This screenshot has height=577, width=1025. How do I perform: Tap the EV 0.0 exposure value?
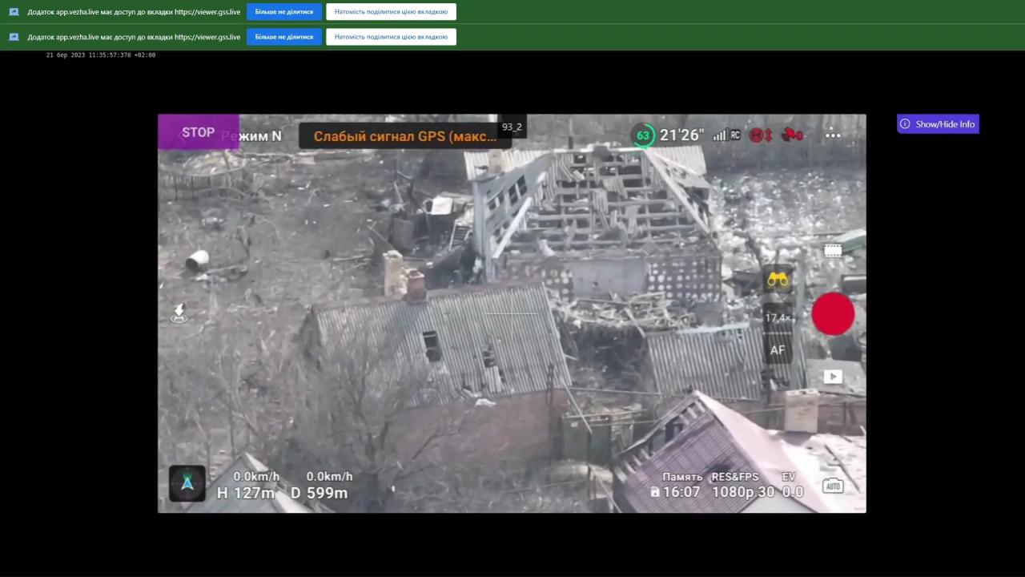[x=792, y=485]
